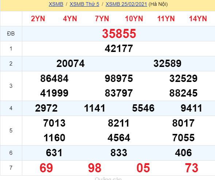Select the code 10YN

[134, 19]
